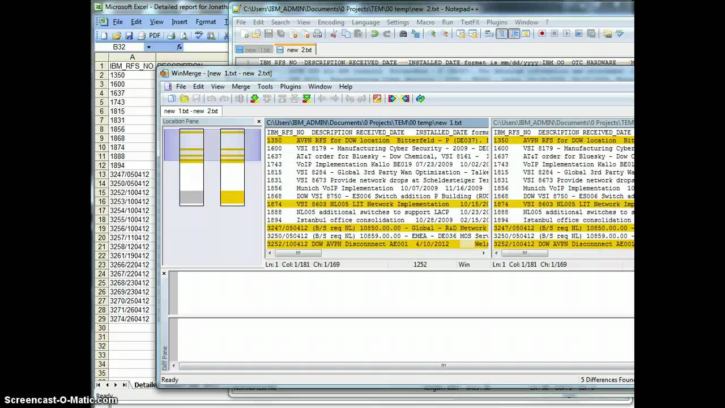Click row 1894 Istanbul office in right pane
This screenshot has height=408, width=725.
tap(564, 220)
